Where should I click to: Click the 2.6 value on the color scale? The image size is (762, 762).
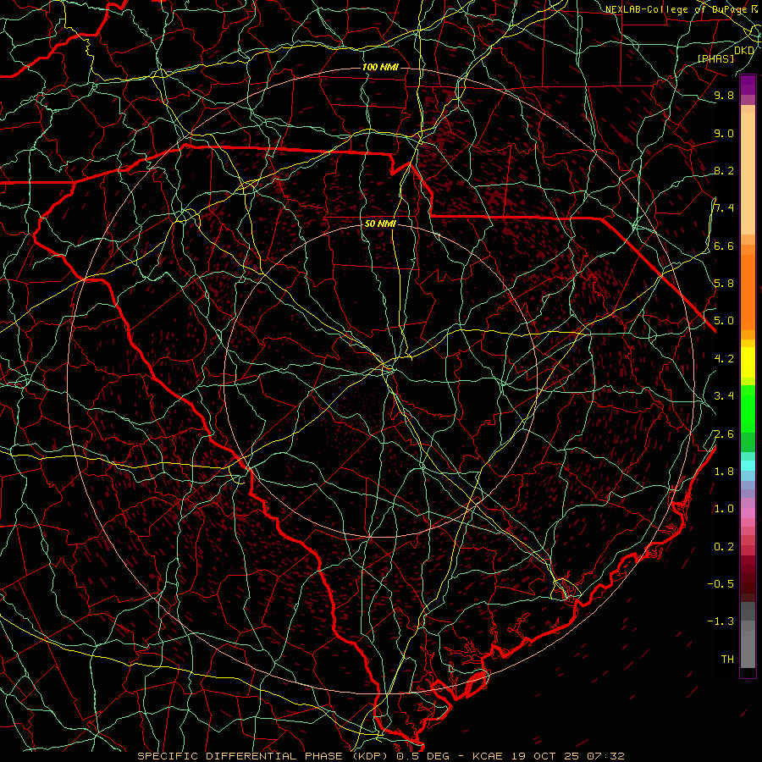724,433
